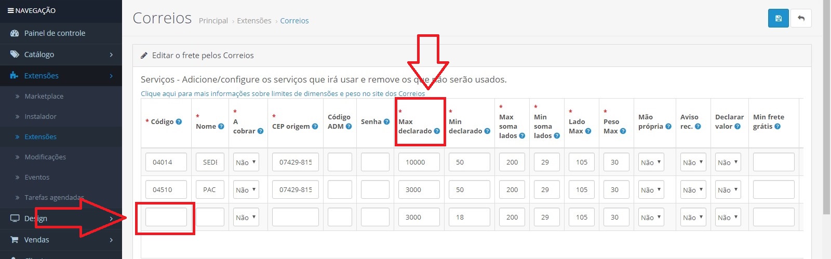Image resolution: width=831 pixels, height=259 pixels.
Task: Open Instalador in the sidebar
Action: (41, 116)
